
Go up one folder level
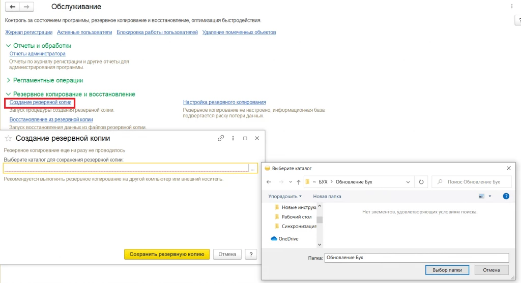point(298,182)
